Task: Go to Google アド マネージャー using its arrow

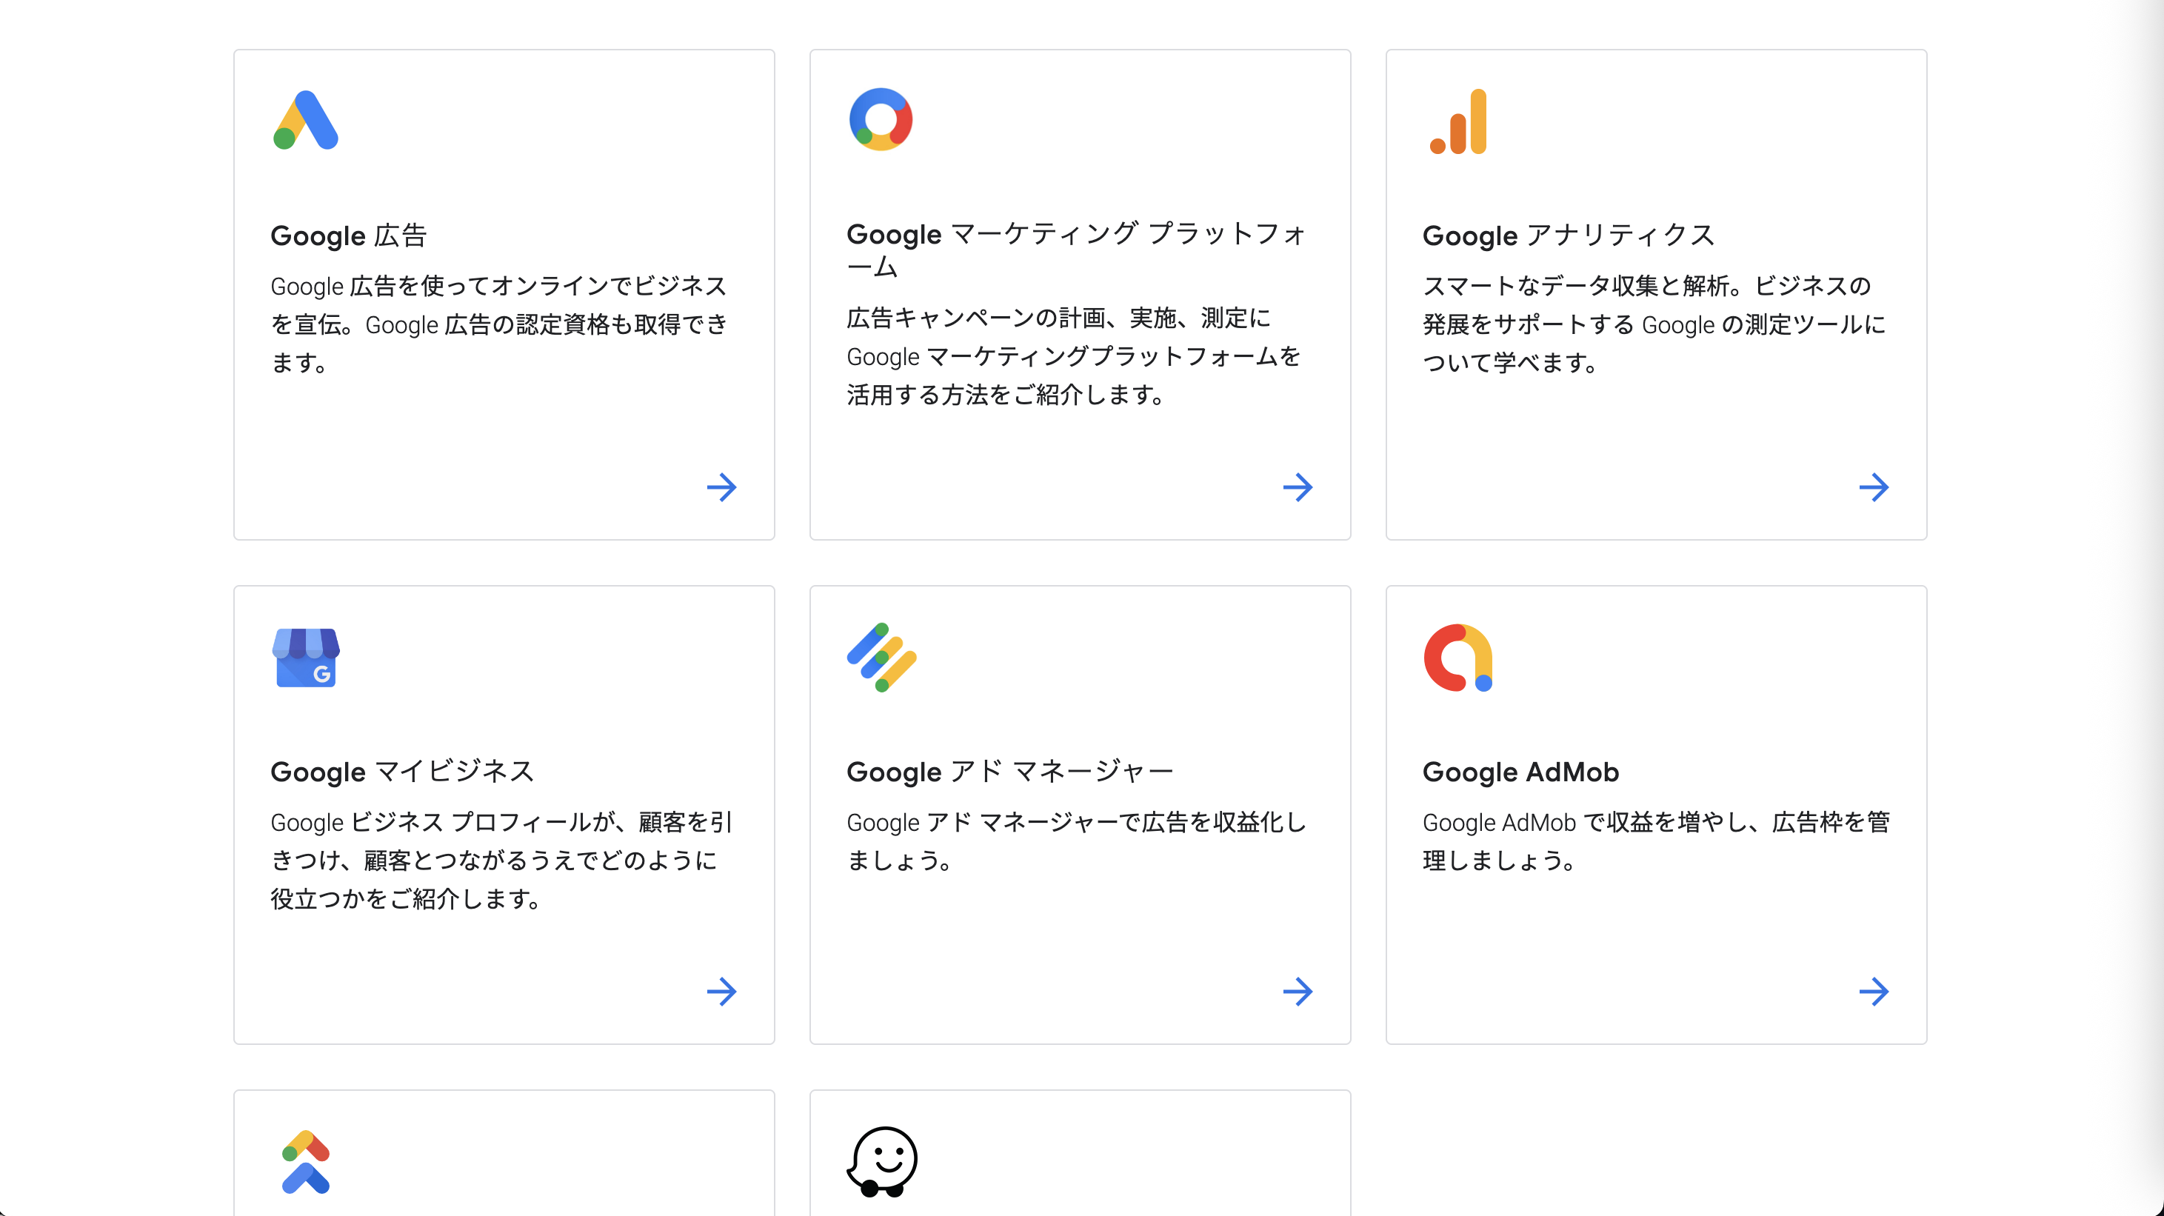Action: [x=1298, y=992]
